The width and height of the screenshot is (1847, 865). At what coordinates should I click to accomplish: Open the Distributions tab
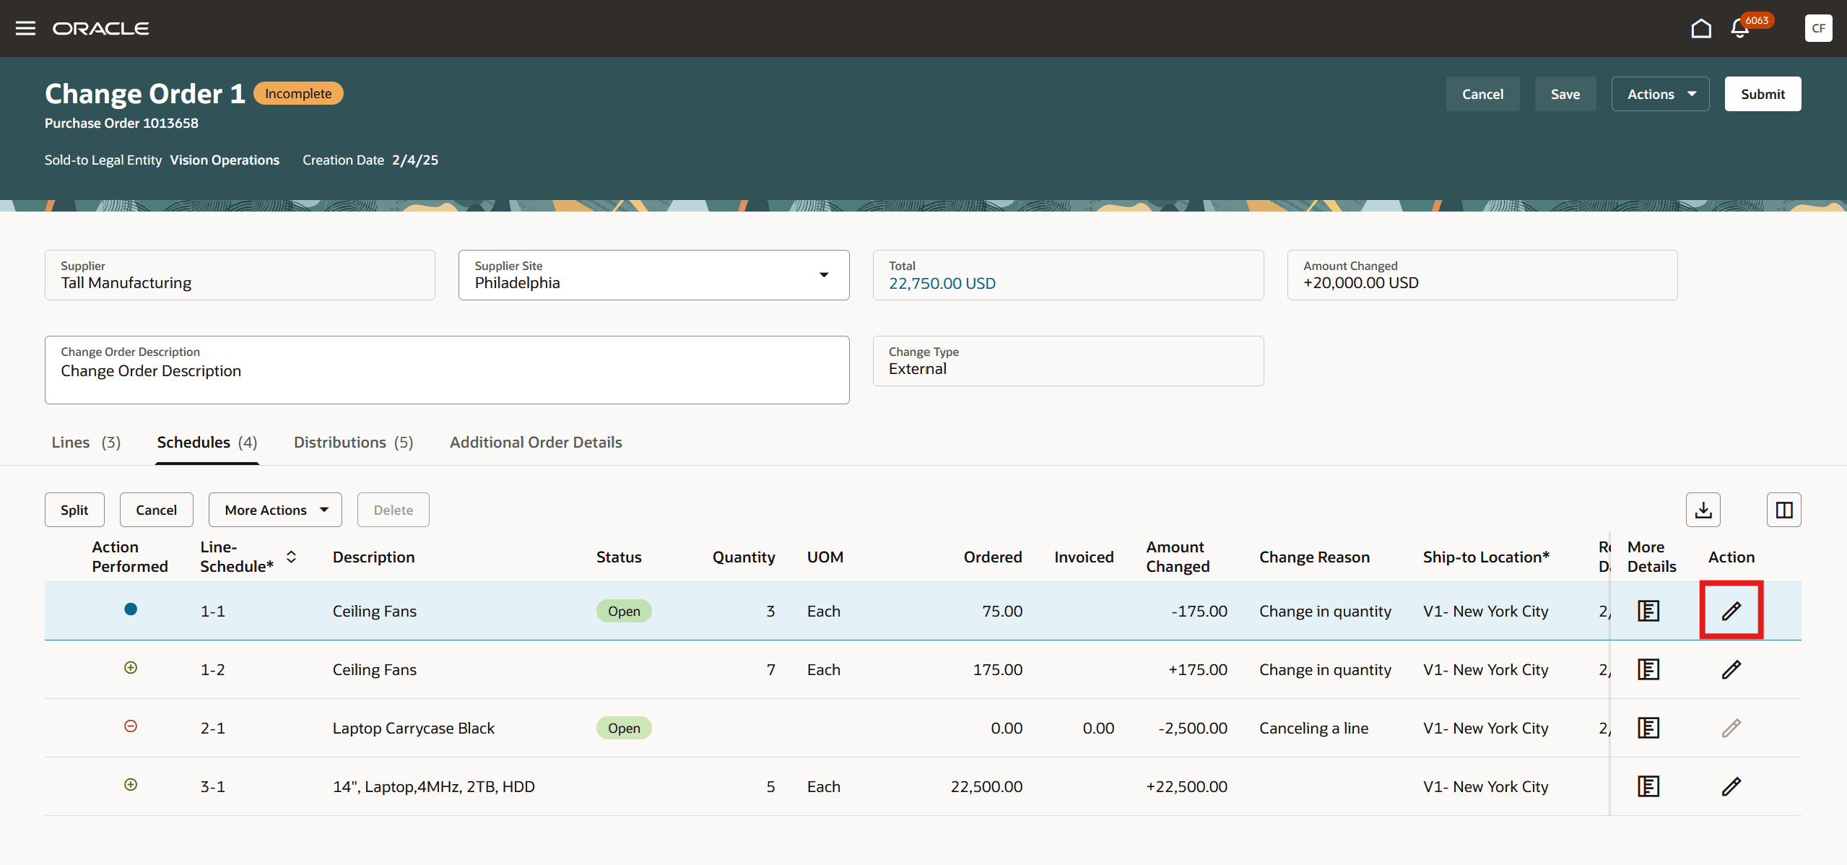pos(353,442)
